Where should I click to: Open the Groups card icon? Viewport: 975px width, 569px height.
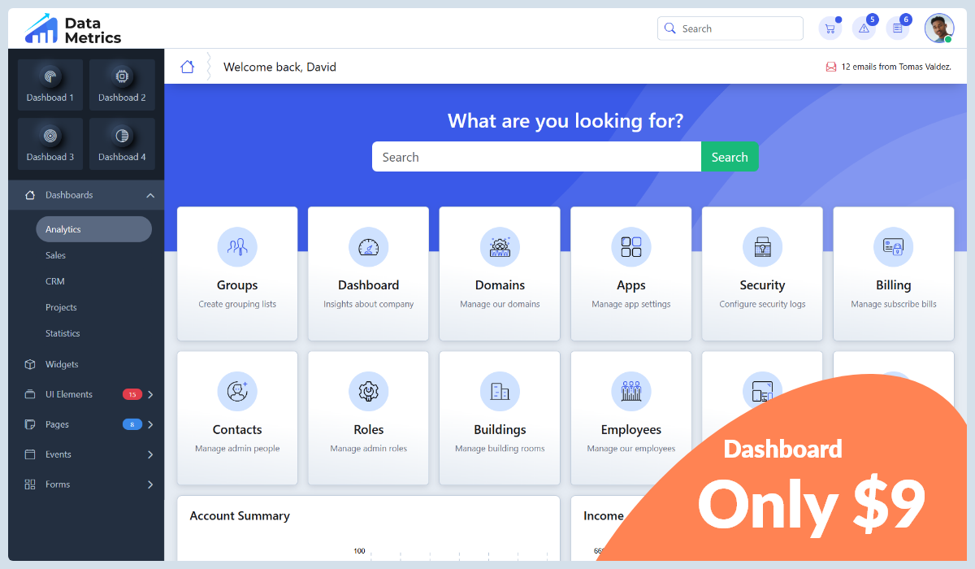click(237, 246)
